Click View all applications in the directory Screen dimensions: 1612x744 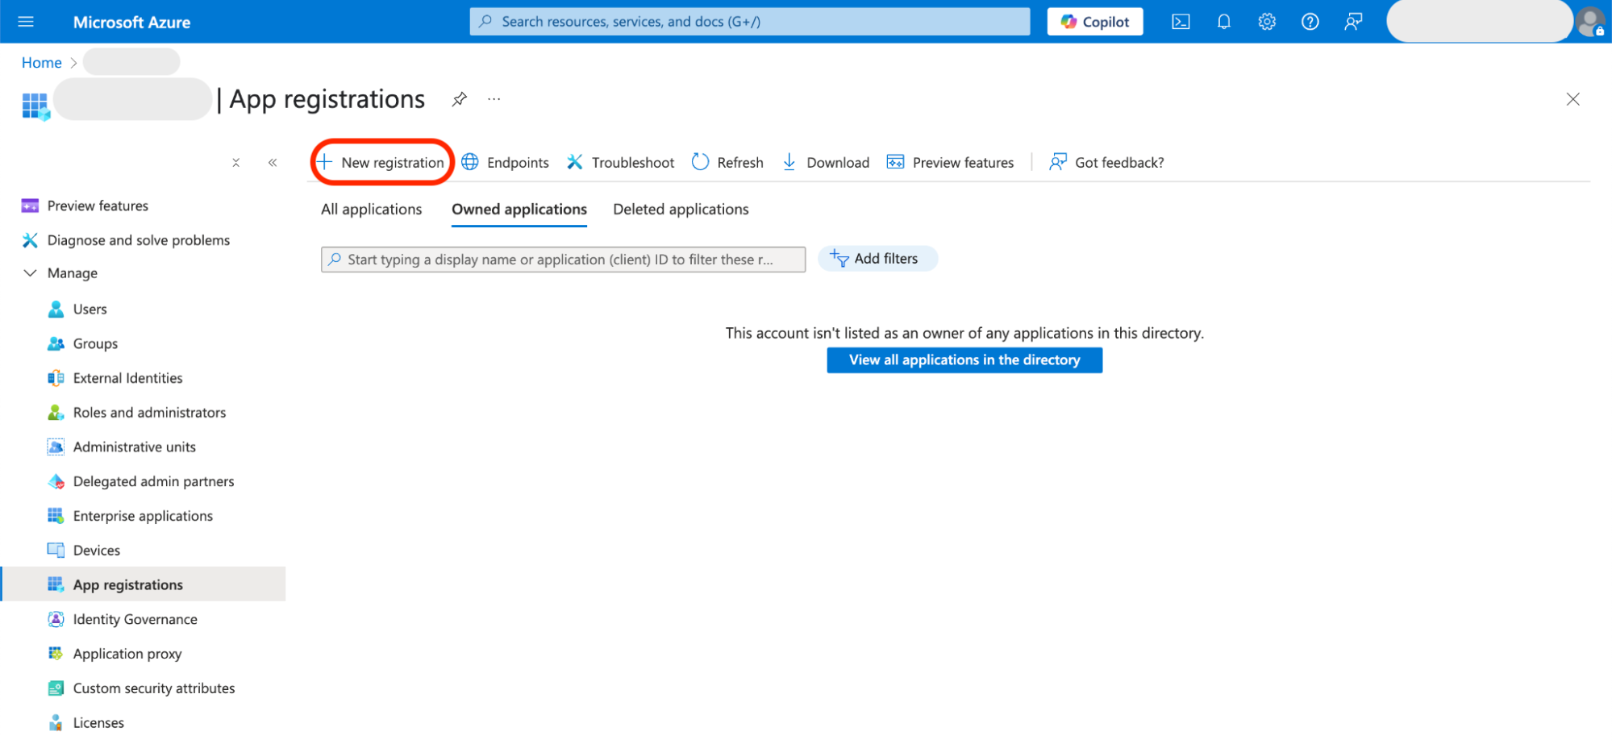(964, 360)
